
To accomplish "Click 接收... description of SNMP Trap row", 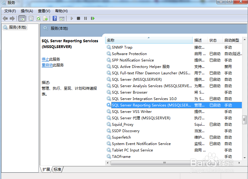I will click(x=199, y=47).
